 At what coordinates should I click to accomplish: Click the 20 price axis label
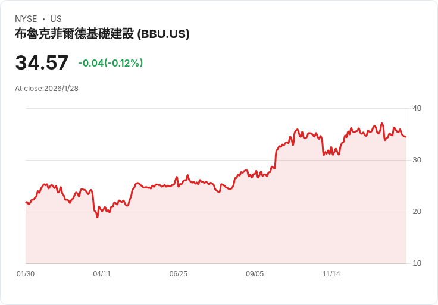point(417,212)
